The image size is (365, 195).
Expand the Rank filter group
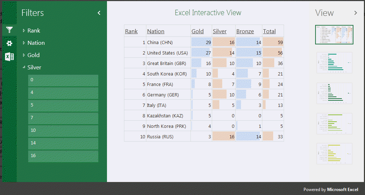[33, 31]
